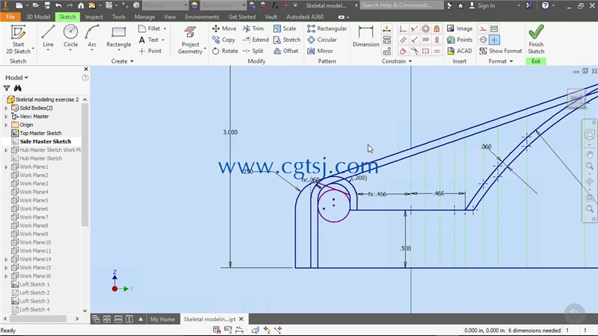Screen dimensions: 598x336
Task: Close the Skeletal modeling document tab
Action: tap(241, 320)
